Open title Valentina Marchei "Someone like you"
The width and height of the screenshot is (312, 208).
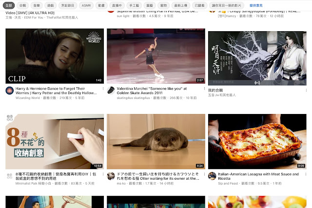[152, 91]
